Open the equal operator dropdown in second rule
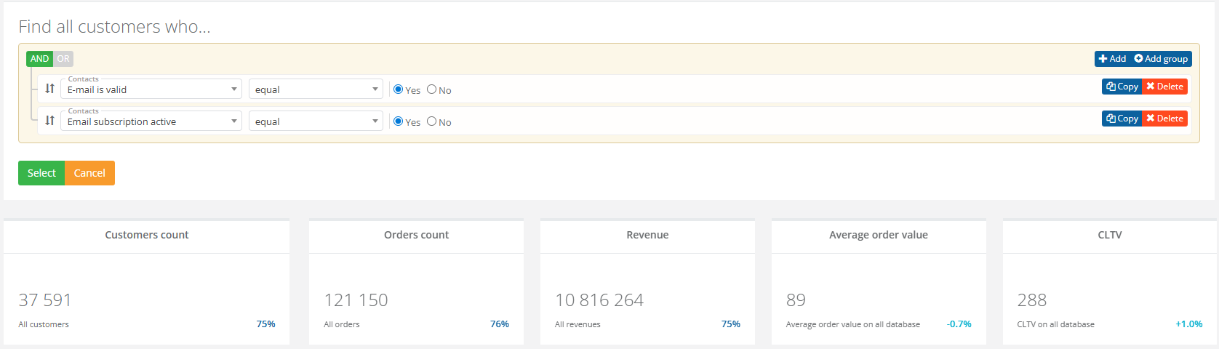The width and height of the screenshot is (1219, 349). click(x=316, y=121)
